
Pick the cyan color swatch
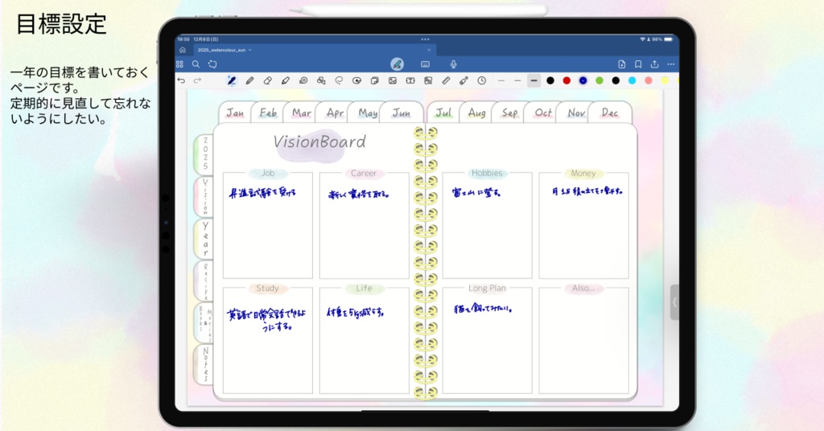tap(632, 80)
